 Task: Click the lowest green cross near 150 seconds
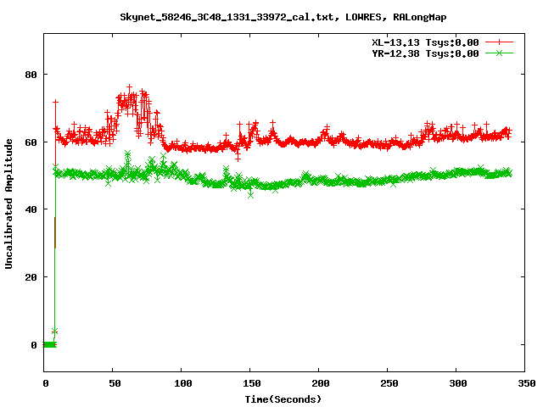coord(251,195)
